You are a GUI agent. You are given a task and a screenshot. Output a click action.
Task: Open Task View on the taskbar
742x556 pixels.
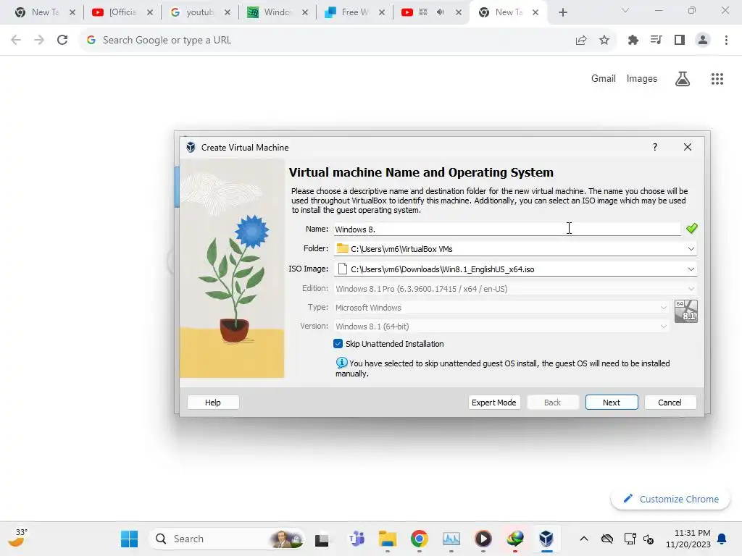point(322,539)
